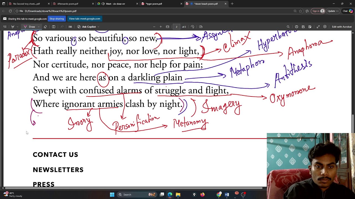
Task: Click View tab: meet.google.com button
Action: pyautogui.click(x=85, y=19)
